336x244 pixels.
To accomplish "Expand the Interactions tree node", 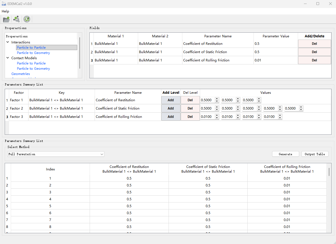I will (x=7, y=42).
